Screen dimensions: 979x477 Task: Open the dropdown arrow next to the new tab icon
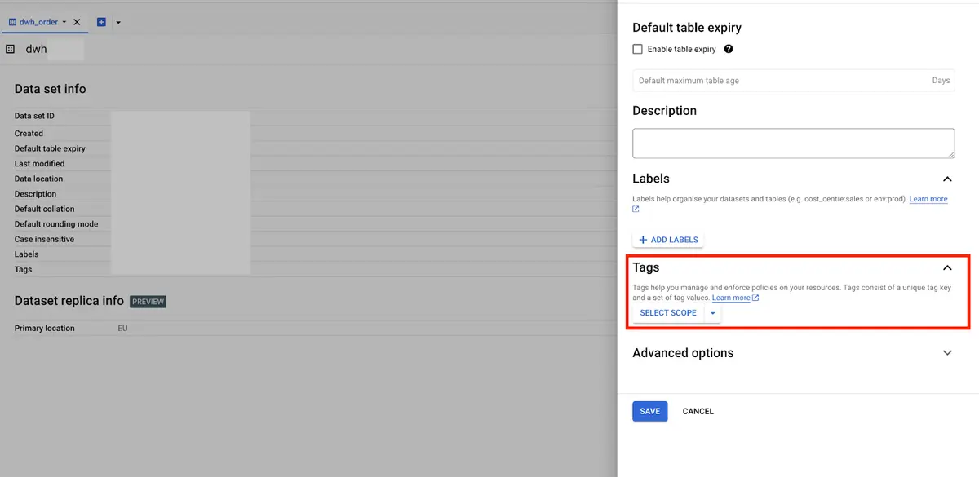pos(118,23)
